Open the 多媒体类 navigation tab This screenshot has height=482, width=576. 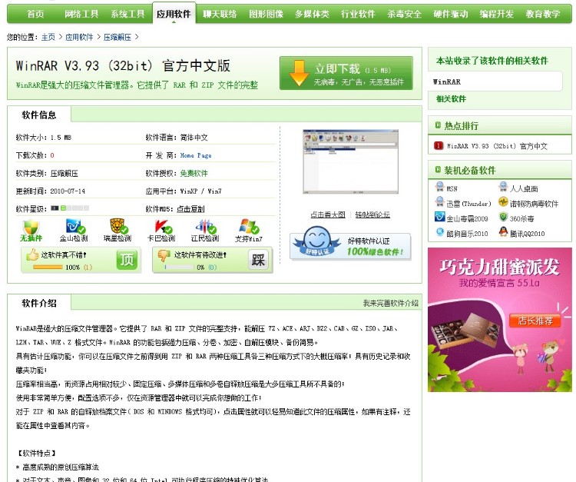pyautogui.click(x=312, y=14)
